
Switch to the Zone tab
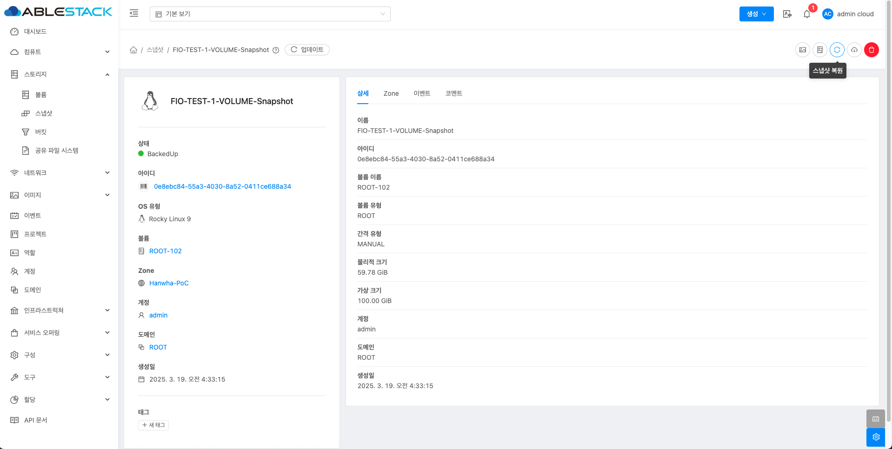pos(391,93)
